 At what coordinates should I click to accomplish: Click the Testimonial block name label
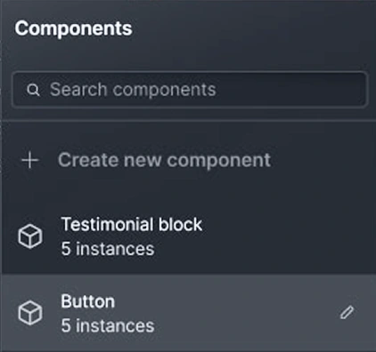click(x=132, y=224)
